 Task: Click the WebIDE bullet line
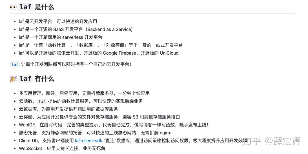(x=114, y=125)
